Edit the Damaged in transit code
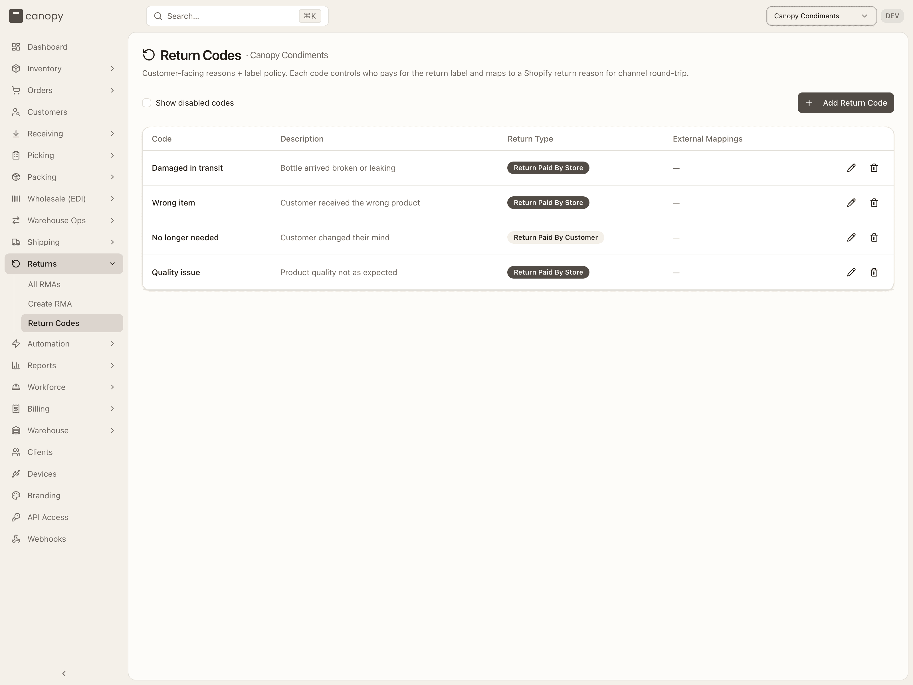Screen dimensions: 913x685 pyautogui.click(x=851, y=168)
